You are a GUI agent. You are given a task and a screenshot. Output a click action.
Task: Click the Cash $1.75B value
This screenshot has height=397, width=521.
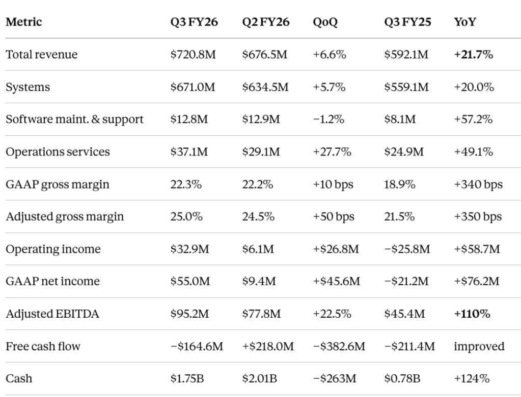pos(187,378)
